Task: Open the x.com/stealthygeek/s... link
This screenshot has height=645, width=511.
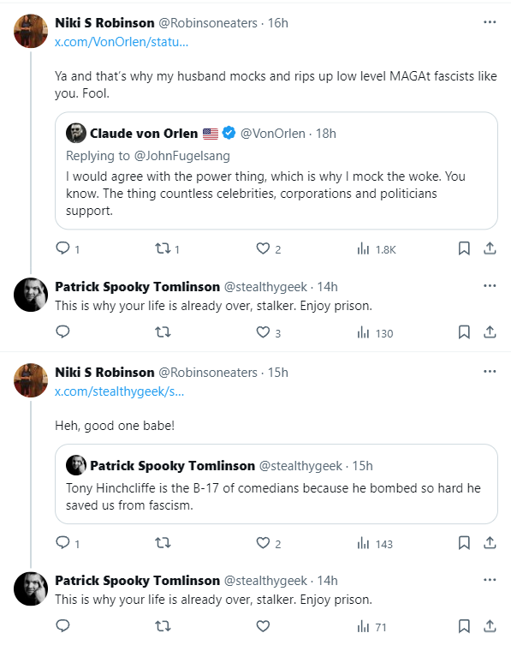Action: click(x=119, y=391)
